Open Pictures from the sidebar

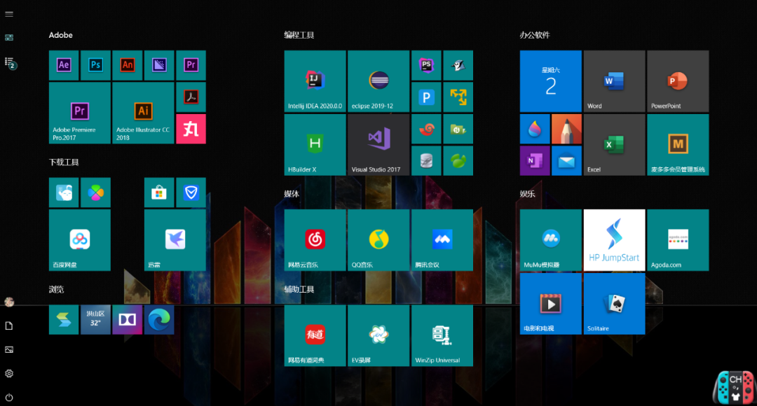pyautogui.click(x=9, y=349)
